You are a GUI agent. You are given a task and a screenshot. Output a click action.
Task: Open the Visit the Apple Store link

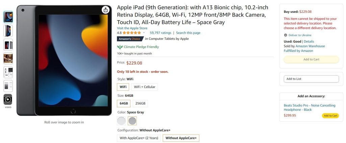click(132, 28)
